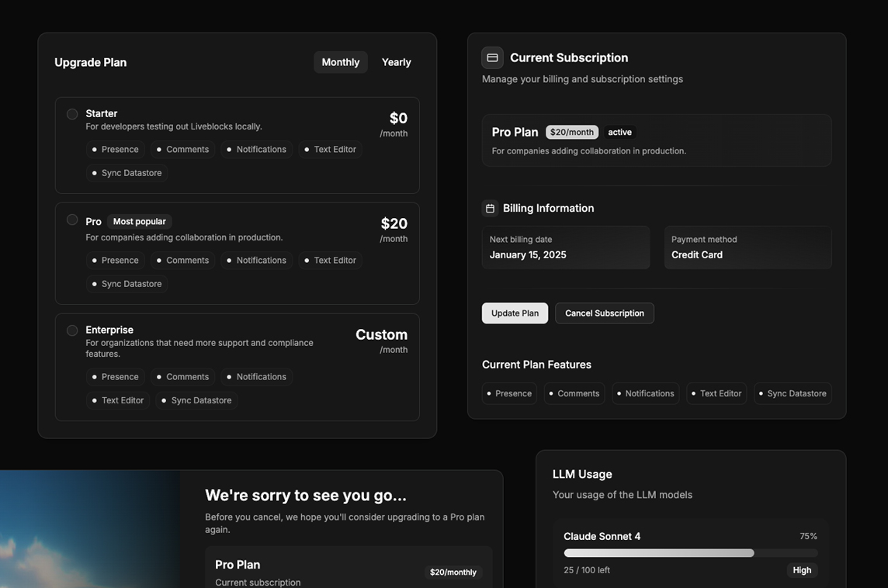Click the calendar icon next to Billing Information
This screenshot has height=588, width=888.
[x=490, y=208]
